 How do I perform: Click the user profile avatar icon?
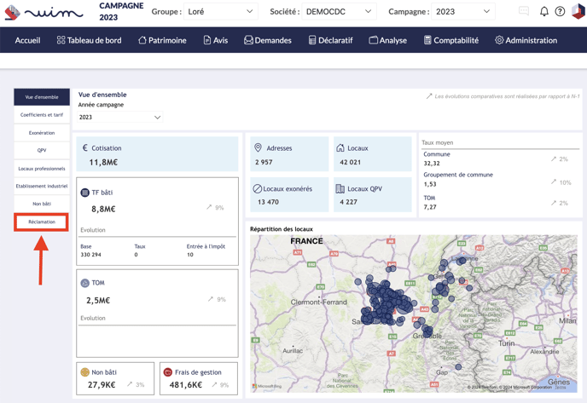(x=578, y=12)
